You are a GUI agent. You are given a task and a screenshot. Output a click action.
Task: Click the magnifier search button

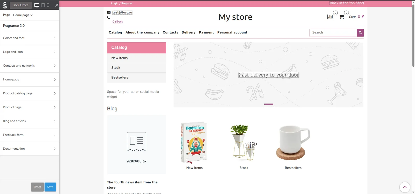click(360, 33)
